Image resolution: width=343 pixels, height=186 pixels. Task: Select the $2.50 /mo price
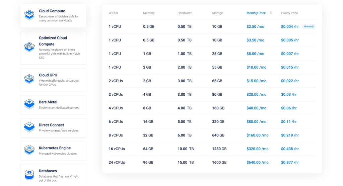255,26
